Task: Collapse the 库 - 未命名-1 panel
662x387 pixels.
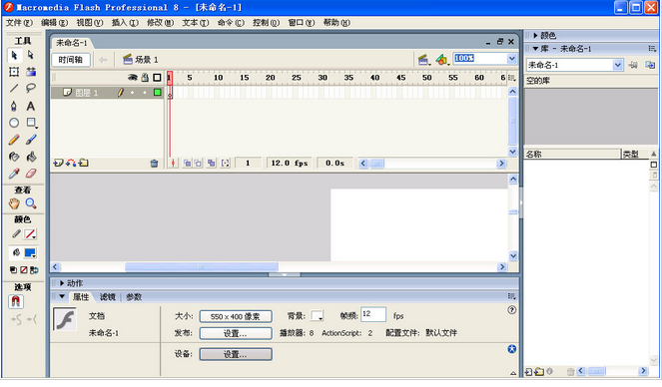Action: click(x=535, y=49)
